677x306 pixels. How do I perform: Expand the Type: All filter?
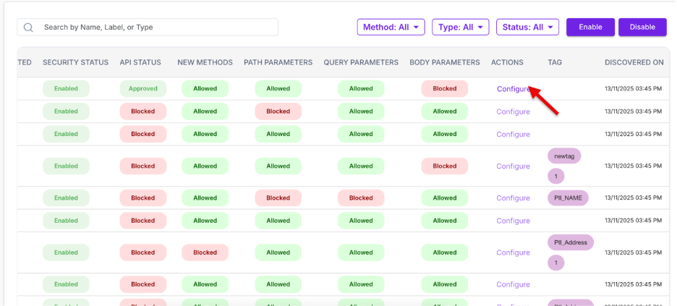click(461, 27)
